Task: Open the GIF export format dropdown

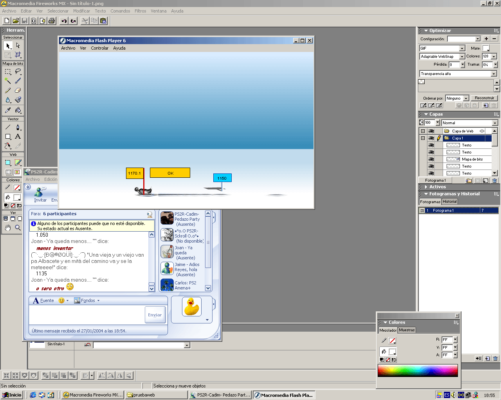Action: click(x=462, y=48)
